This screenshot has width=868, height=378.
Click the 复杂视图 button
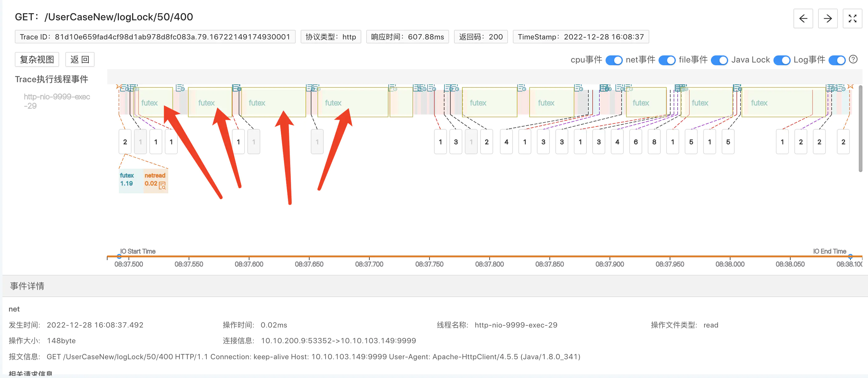pos(37,60)
